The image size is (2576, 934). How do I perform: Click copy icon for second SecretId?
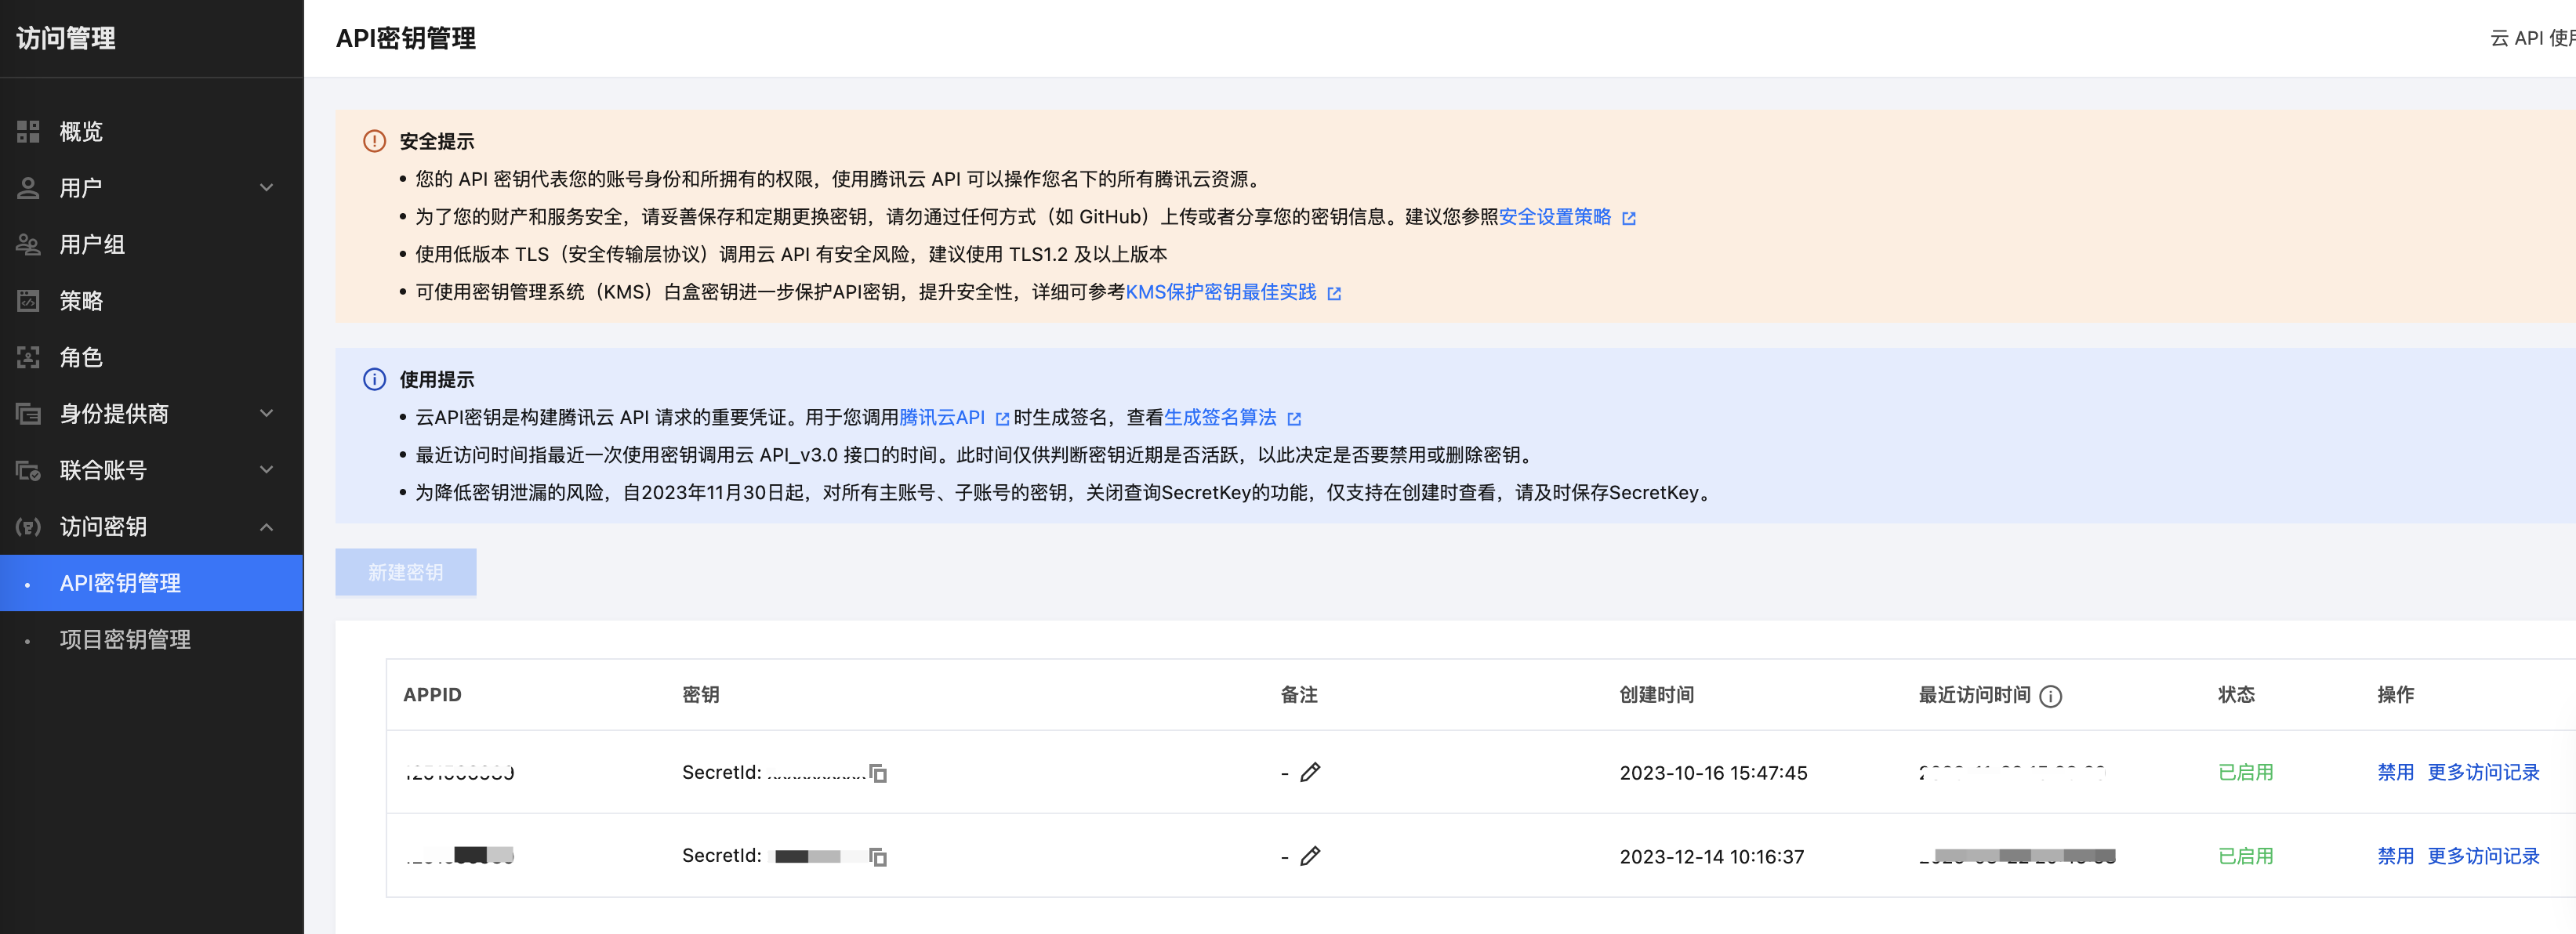coord(878,857)
